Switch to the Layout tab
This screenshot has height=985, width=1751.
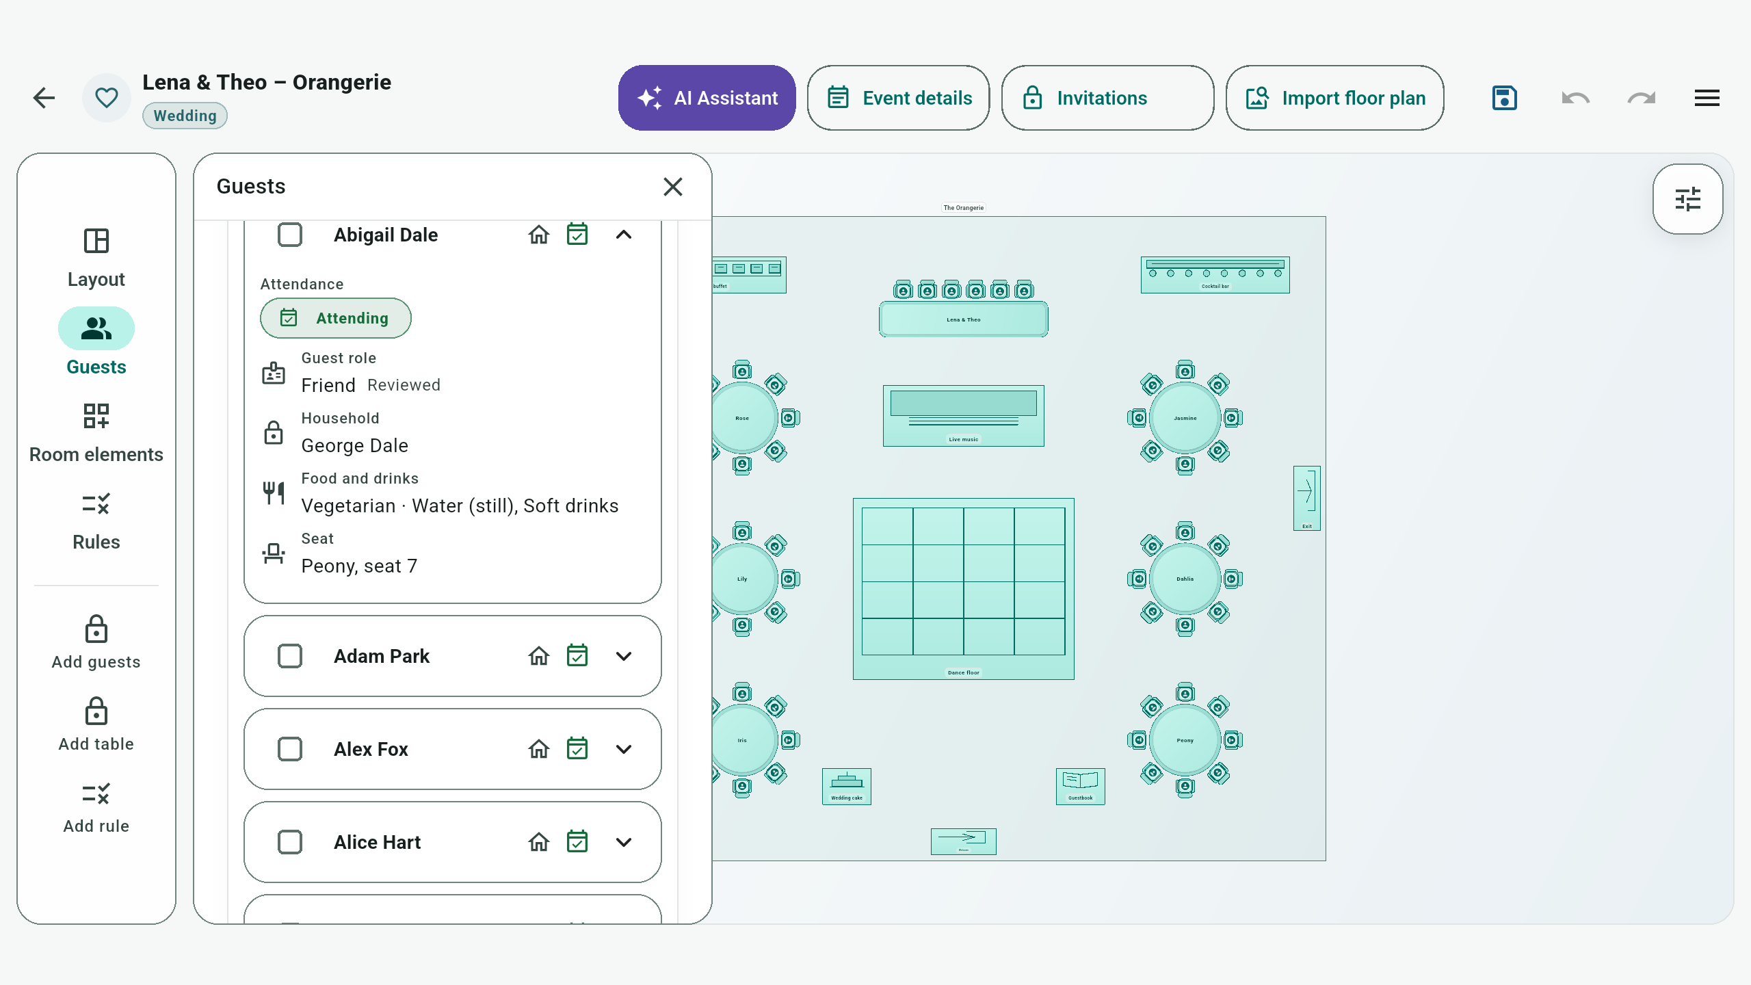(96, 257)
